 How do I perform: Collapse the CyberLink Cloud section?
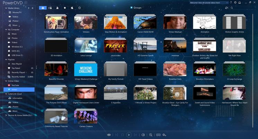tap(6, 94)
